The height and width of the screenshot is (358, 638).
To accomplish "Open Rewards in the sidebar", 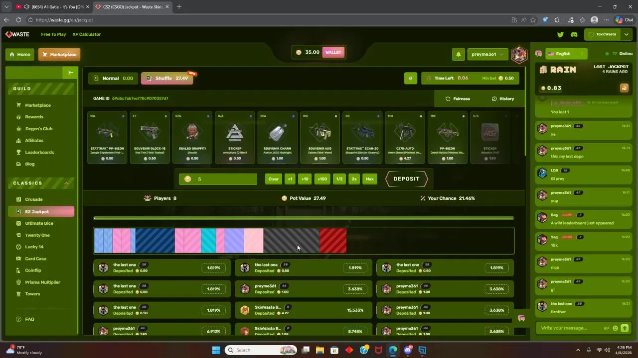I will coord(34,117).
